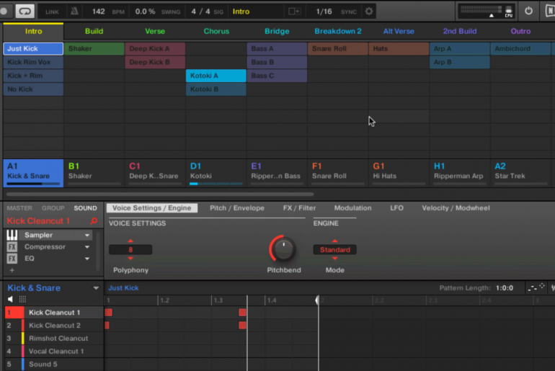Select the Kotoki A pattern

(x=216, y=76)
